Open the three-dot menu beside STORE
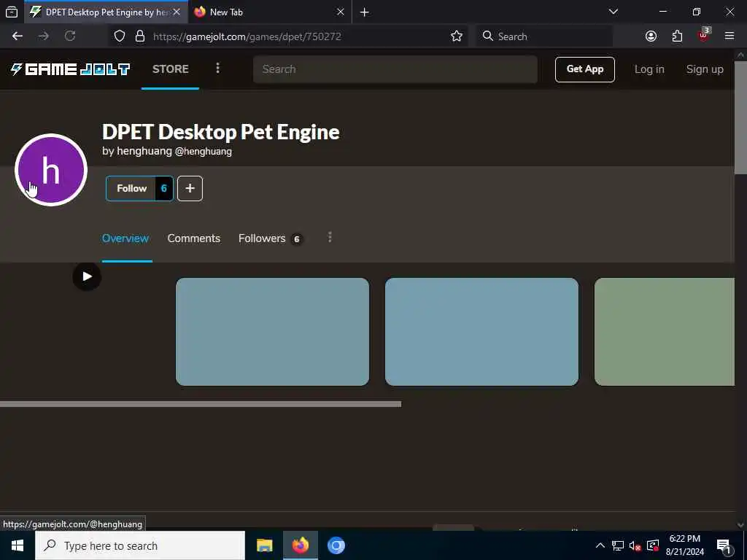This screenshot has height=560, width=747. click(217, 69)
